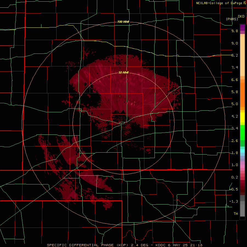247x247 pixels.
Task: Click the 8.2 color scale value
Action: [235, 55]
